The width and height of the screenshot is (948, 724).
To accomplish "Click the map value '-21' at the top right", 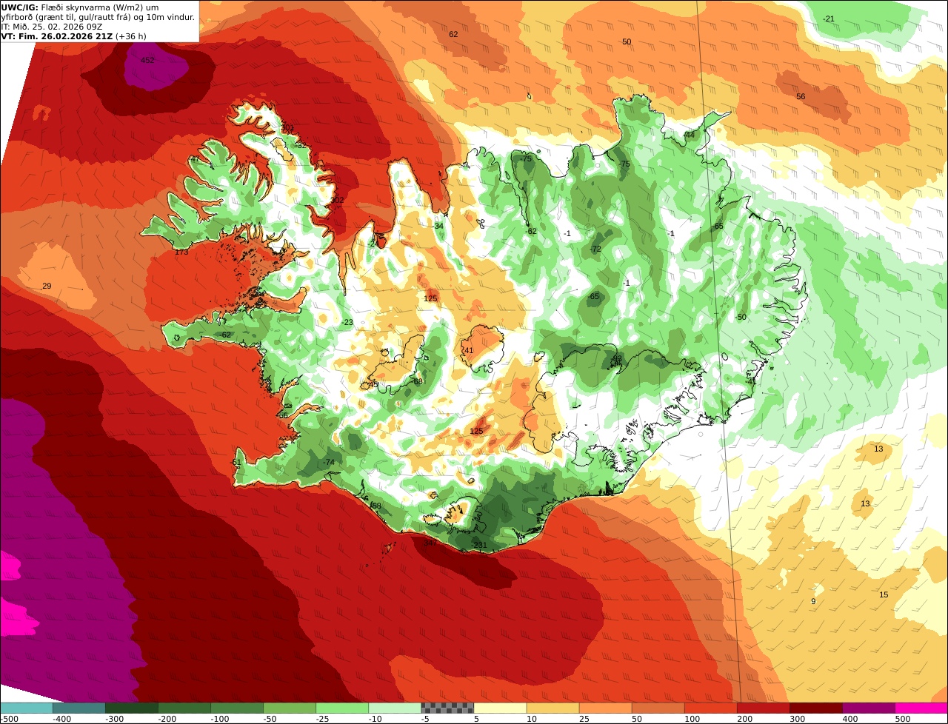I will click(829, 19).
